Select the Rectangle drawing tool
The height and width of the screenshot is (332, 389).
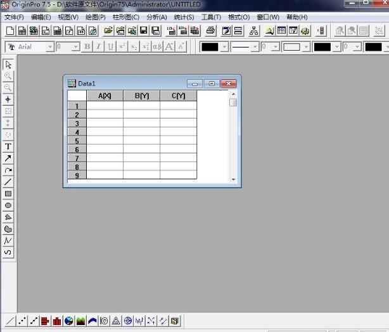click(x=8, y=193)
